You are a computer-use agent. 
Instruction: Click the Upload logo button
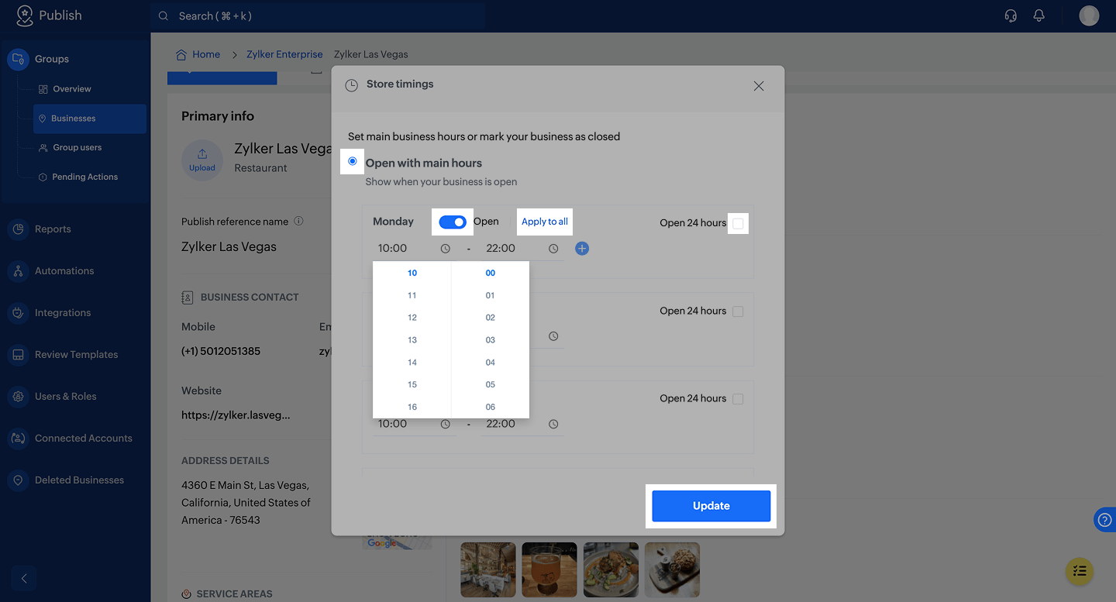[202, 160]
